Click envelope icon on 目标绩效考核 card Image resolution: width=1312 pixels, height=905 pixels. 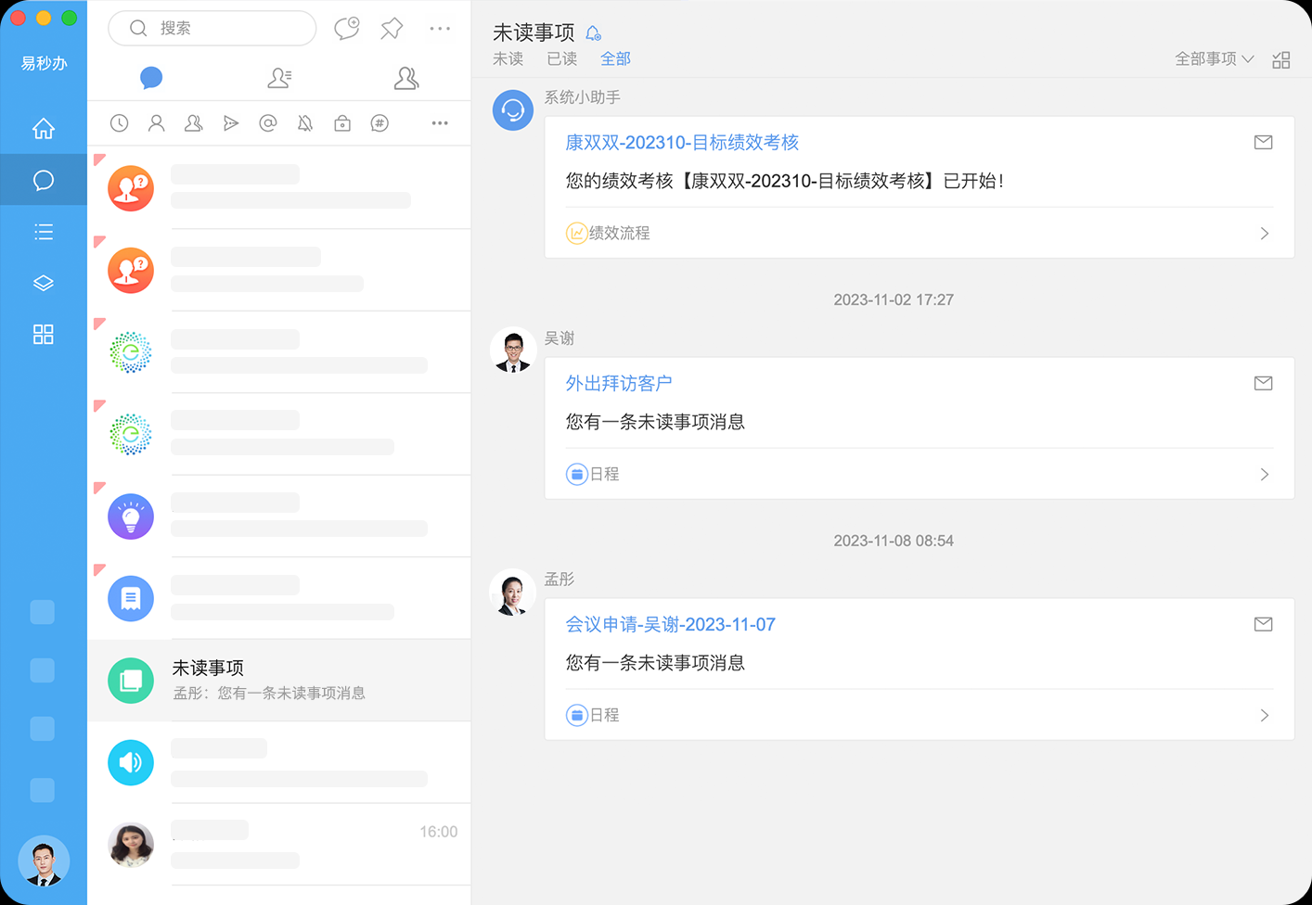(x=1263, y=142)
